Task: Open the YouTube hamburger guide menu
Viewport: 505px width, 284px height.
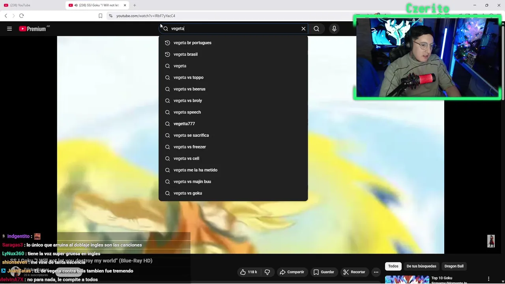Action: pos(9,28)
